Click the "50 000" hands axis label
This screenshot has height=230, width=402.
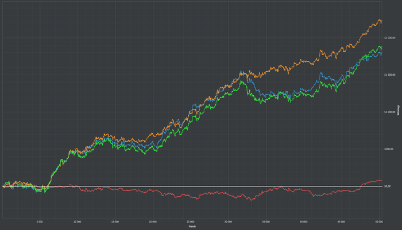378,222
